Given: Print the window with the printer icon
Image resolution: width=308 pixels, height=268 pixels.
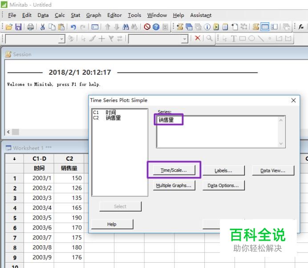Looking at the screenshot, I should coord(30,27).
